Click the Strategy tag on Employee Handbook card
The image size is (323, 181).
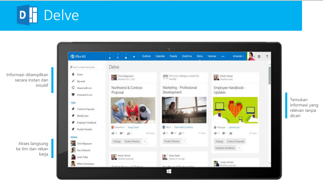[219, 141]
